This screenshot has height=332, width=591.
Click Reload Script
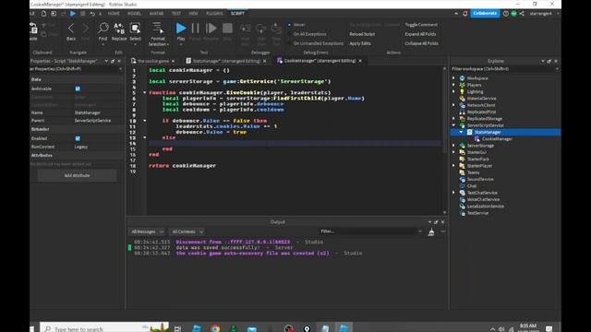362,34
